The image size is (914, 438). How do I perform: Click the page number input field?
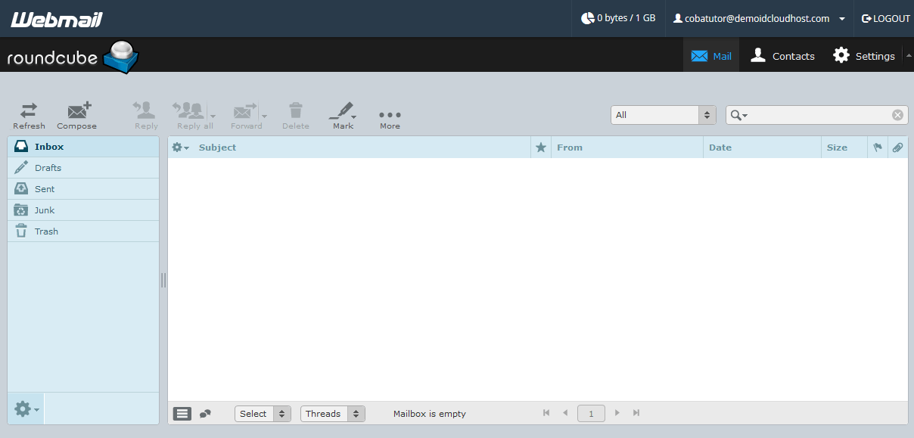pyautogui.click(x=591, y=413)
